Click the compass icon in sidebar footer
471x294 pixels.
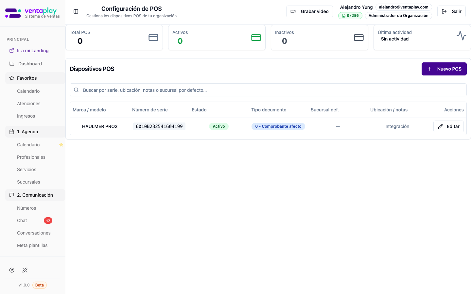click(x=12, y=270)
